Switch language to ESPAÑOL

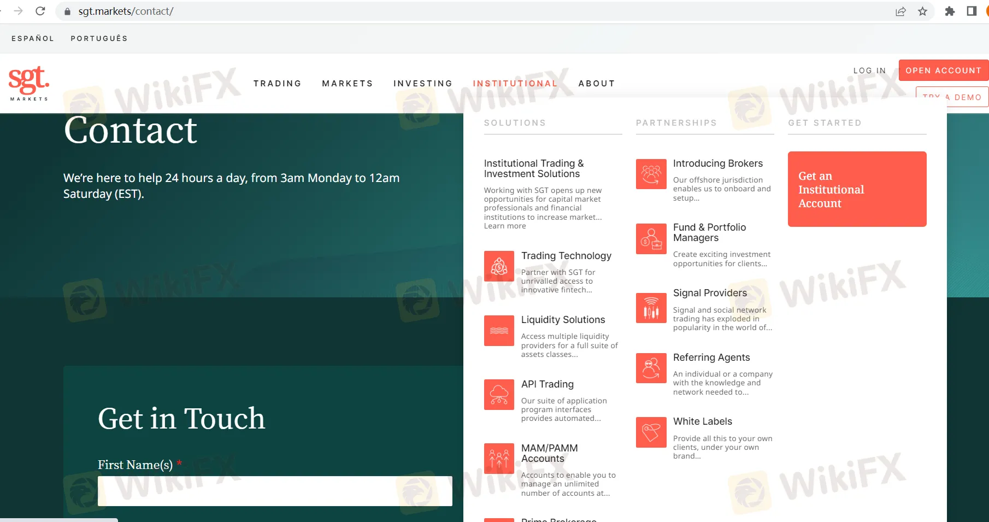tap(33, 38)
